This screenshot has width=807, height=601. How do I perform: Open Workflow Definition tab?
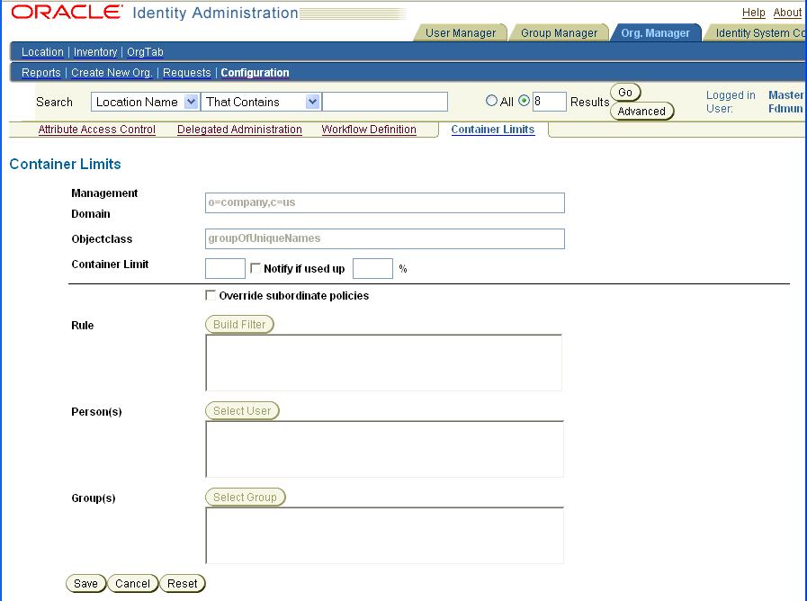[x=369, y=130]
